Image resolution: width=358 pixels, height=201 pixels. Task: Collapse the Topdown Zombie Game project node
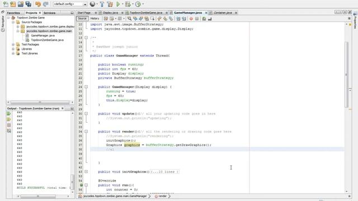[8, 17]
